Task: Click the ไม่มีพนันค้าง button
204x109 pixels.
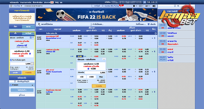Action: 22,90
